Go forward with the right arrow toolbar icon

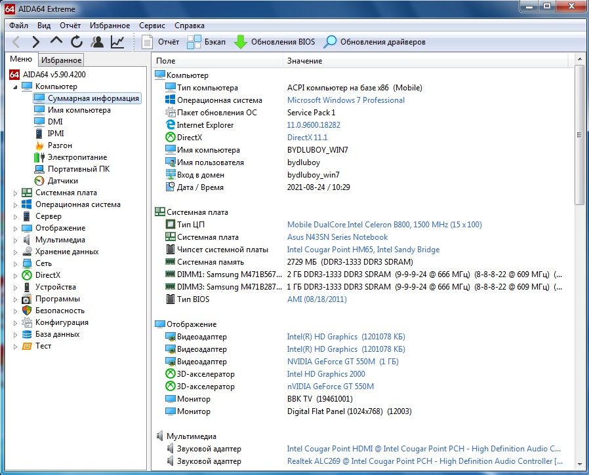tap(36, 42)
